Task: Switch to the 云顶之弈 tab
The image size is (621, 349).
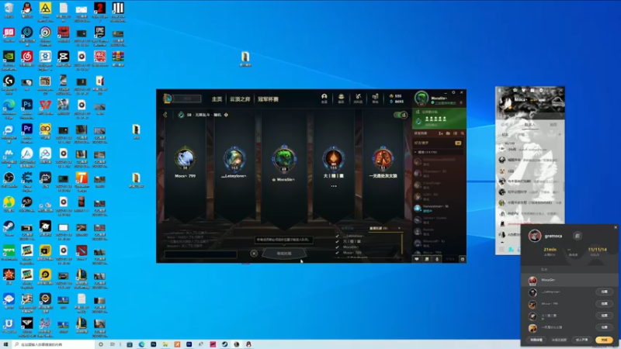Action: pos(240,99)
